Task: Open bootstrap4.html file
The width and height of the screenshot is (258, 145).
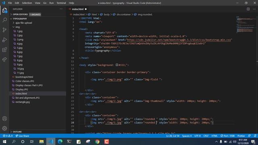Action: click(x=24, y=77)
